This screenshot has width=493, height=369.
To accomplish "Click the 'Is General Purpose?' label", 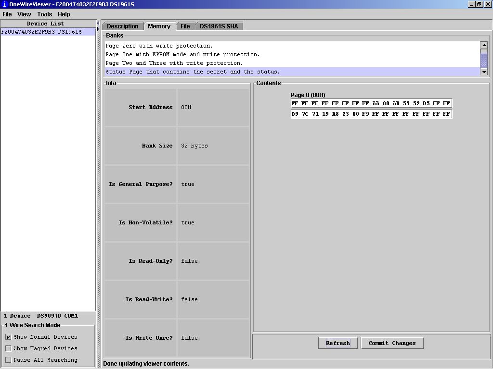I will pos(141,184).
